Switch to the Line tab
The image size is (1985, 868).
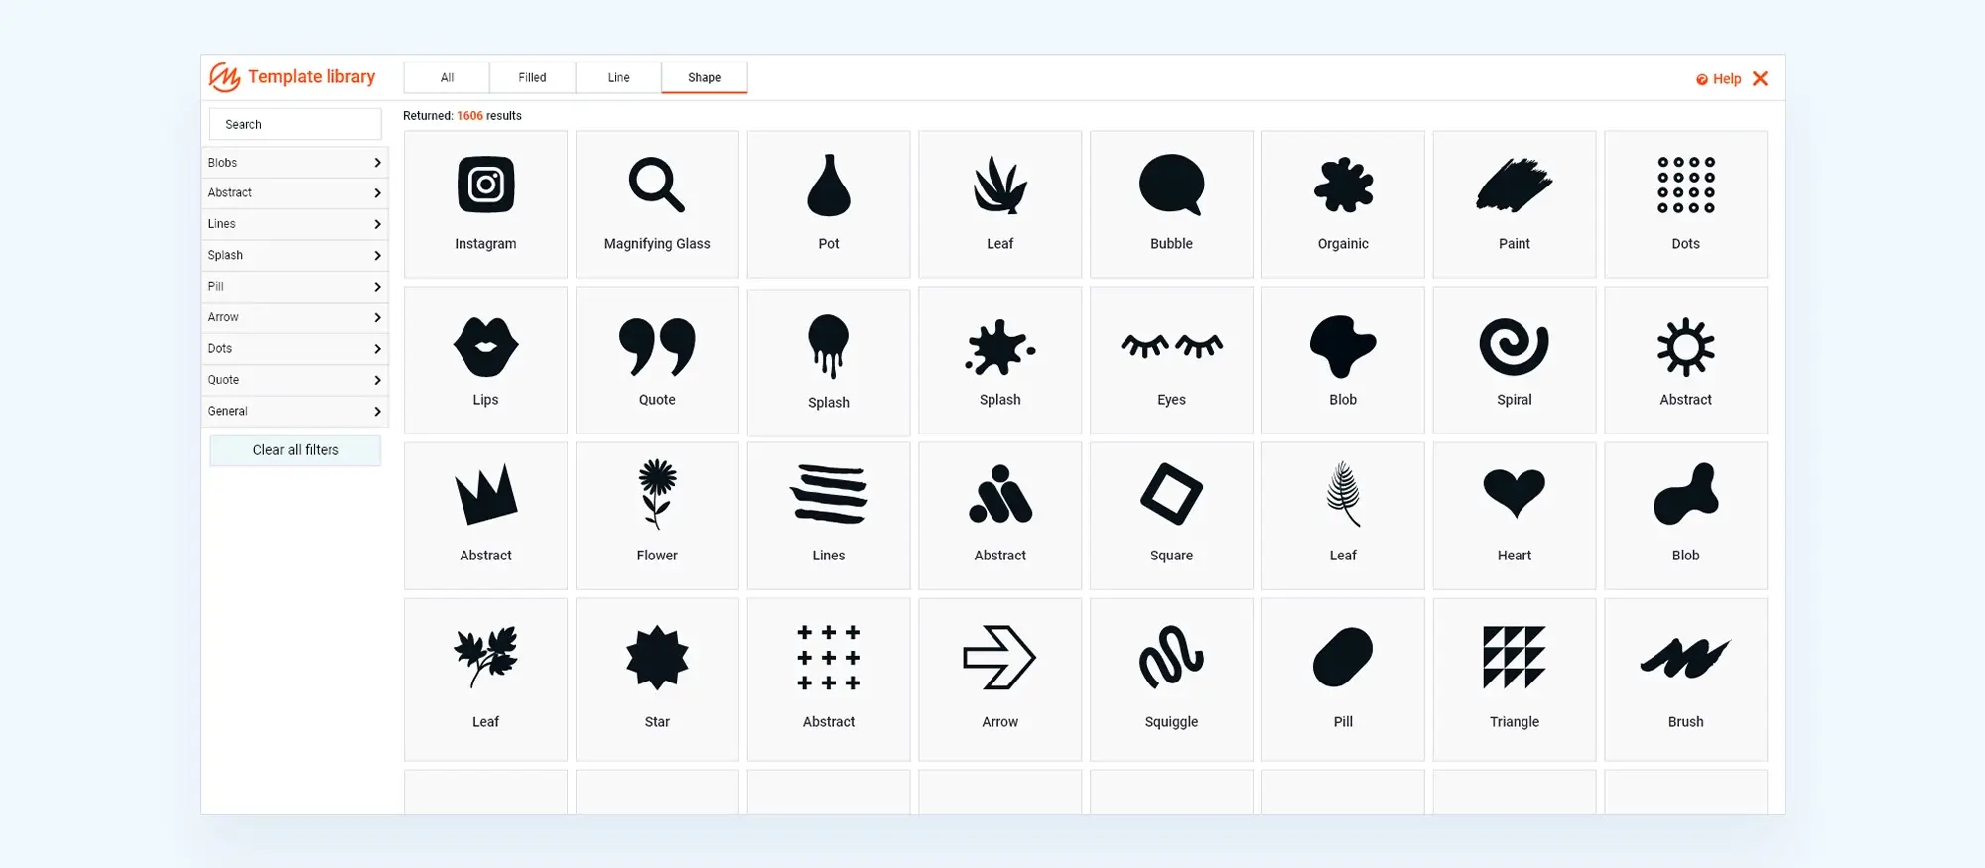tap(618, 77)
